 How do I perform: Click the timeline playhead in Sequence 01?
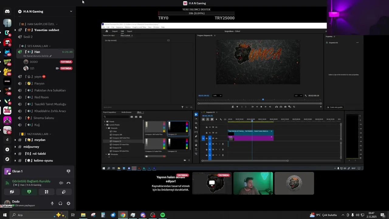252,121
